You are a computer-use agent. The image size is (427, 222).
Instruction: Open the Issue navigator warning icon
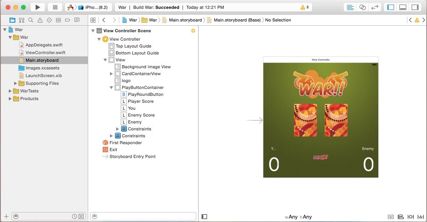click(x=40, y=20)
